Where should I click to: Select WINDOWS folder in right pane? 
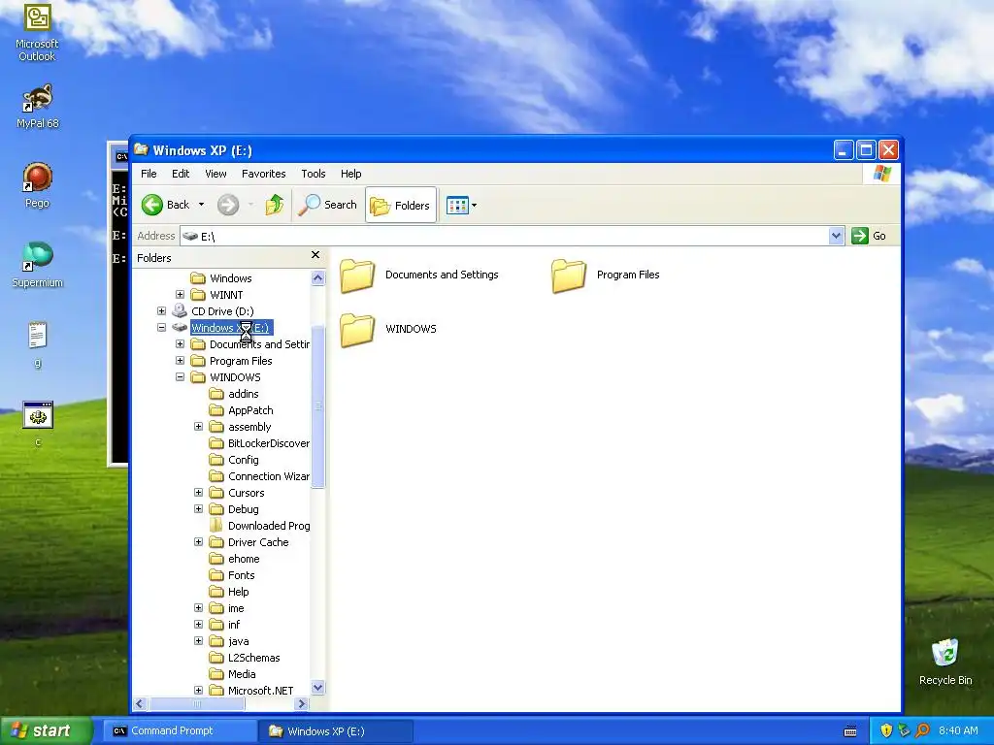click(x=388, y=330)
